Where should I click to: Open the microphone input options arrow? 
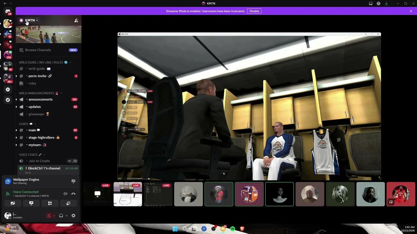(x=54, y=215)
